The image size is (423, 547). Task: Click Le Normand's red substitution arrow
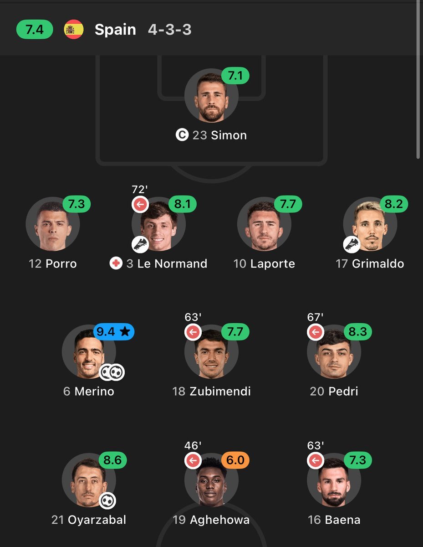[140, 204]
